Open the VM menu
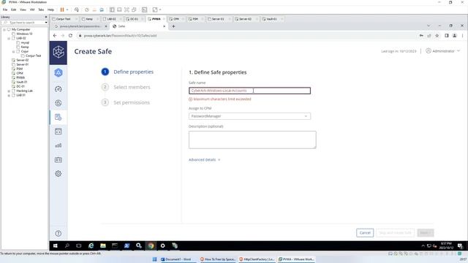The height and width of the screenshot is (263, 468). (x=32, y=9)
